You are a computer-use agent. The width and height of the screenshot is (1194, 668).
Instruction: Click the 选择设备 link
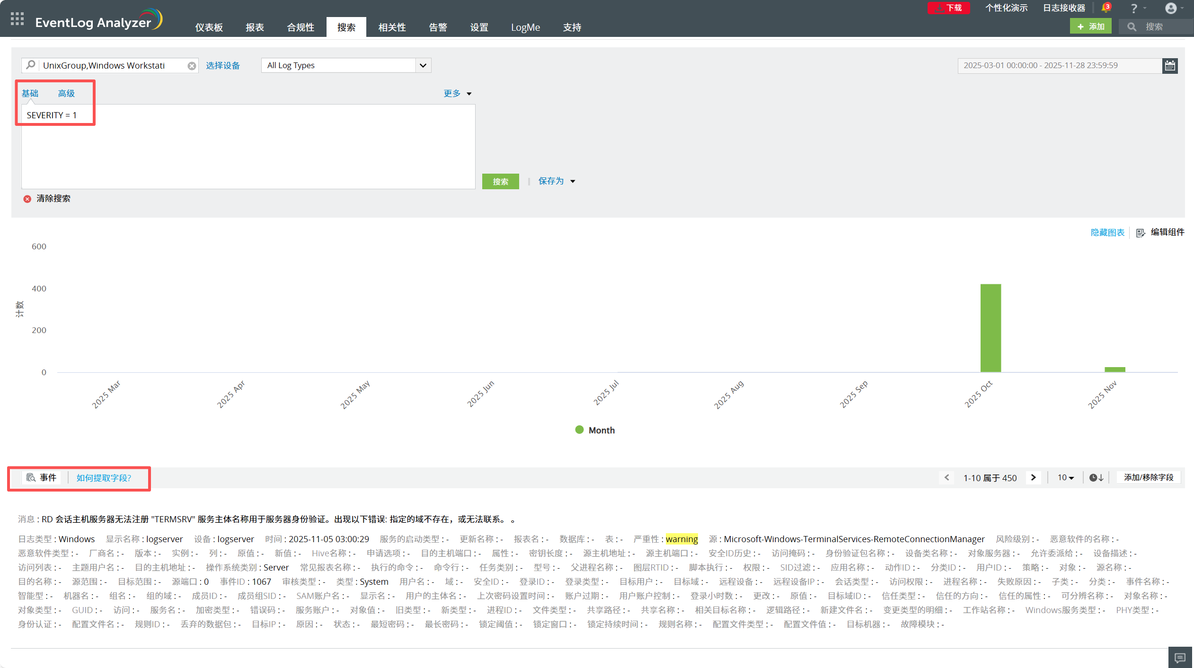click(x=223, y=66)
